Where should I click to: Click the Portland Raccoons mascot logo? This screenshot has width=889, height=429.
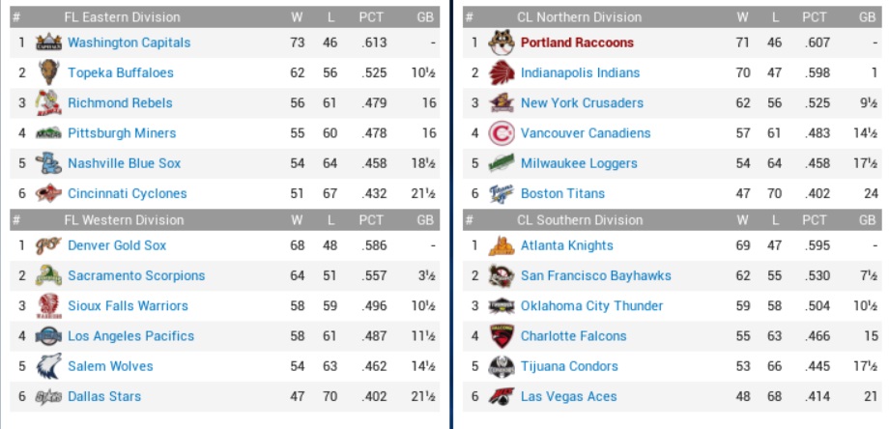click(x=501, y=43)
